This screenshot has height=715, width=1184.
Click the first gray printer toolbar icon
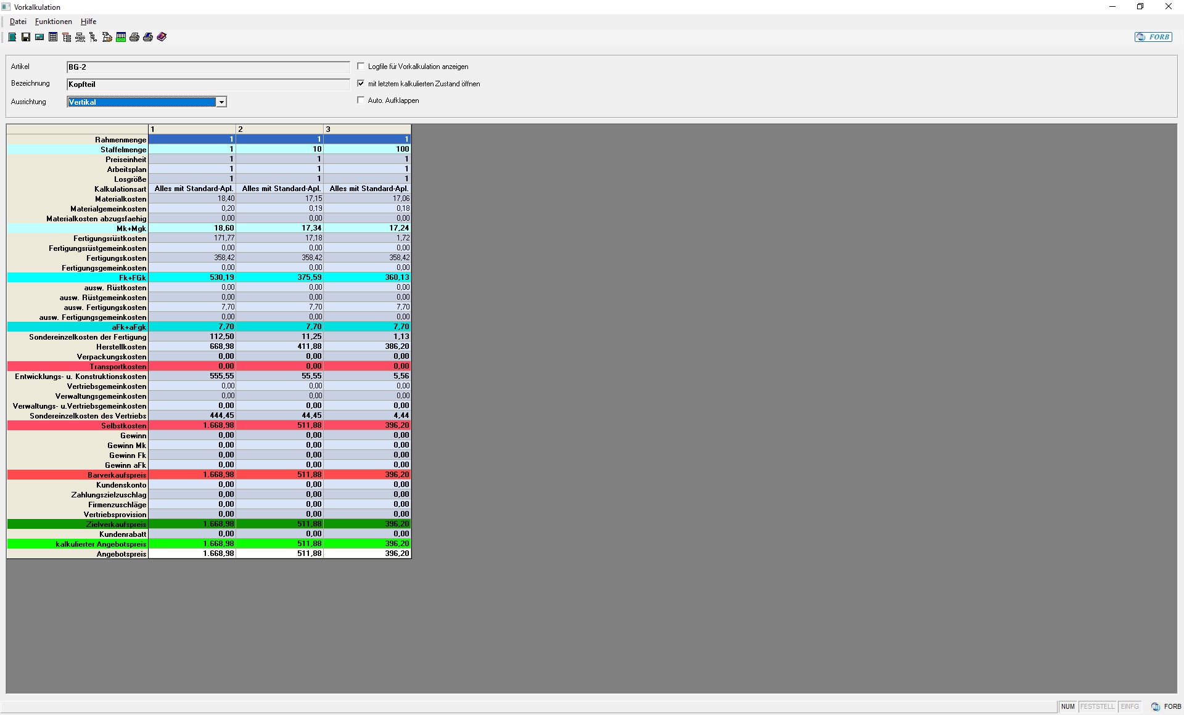coord(134,37)
